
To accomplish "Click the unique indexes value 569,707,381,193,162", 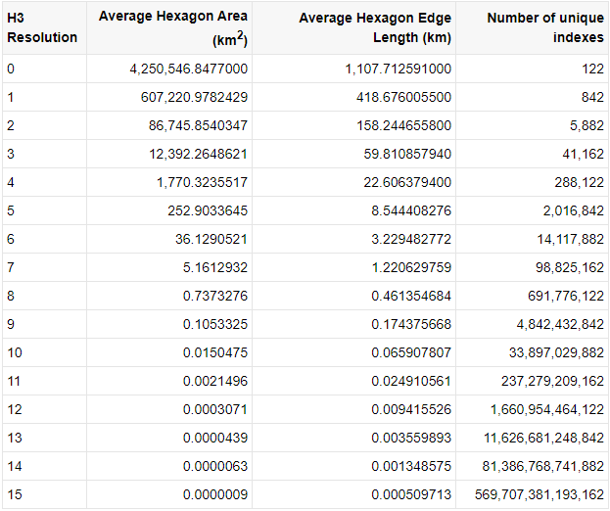I will [x=540, y=495].
